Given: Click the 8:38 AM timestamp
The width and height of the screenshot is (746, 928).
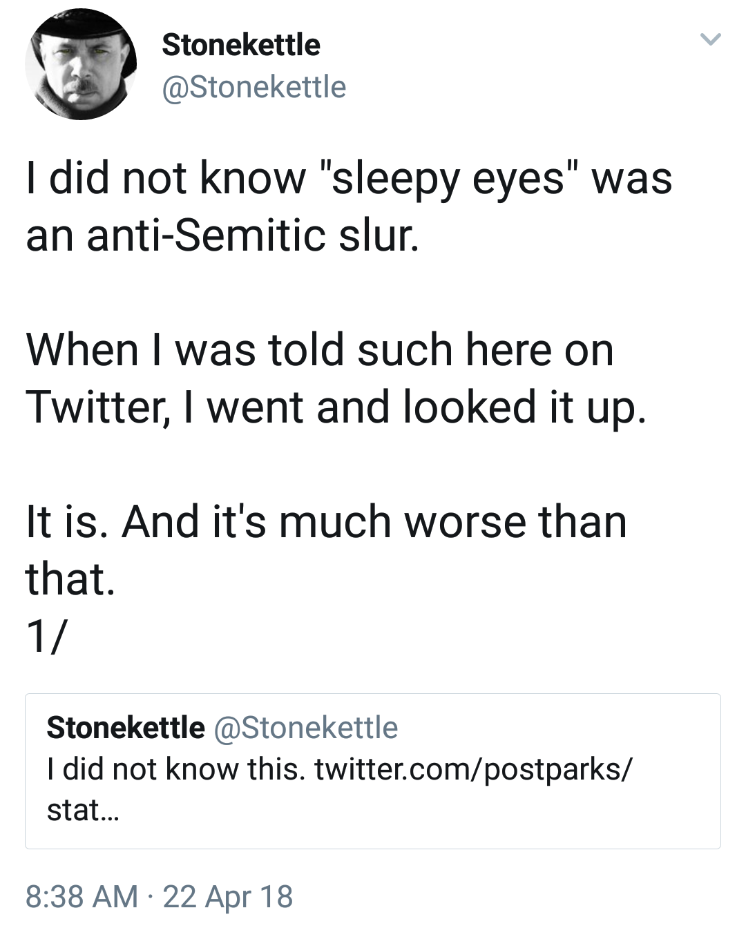Looking at the screenshot, I should pyautogui.click(x=82, y=897).
